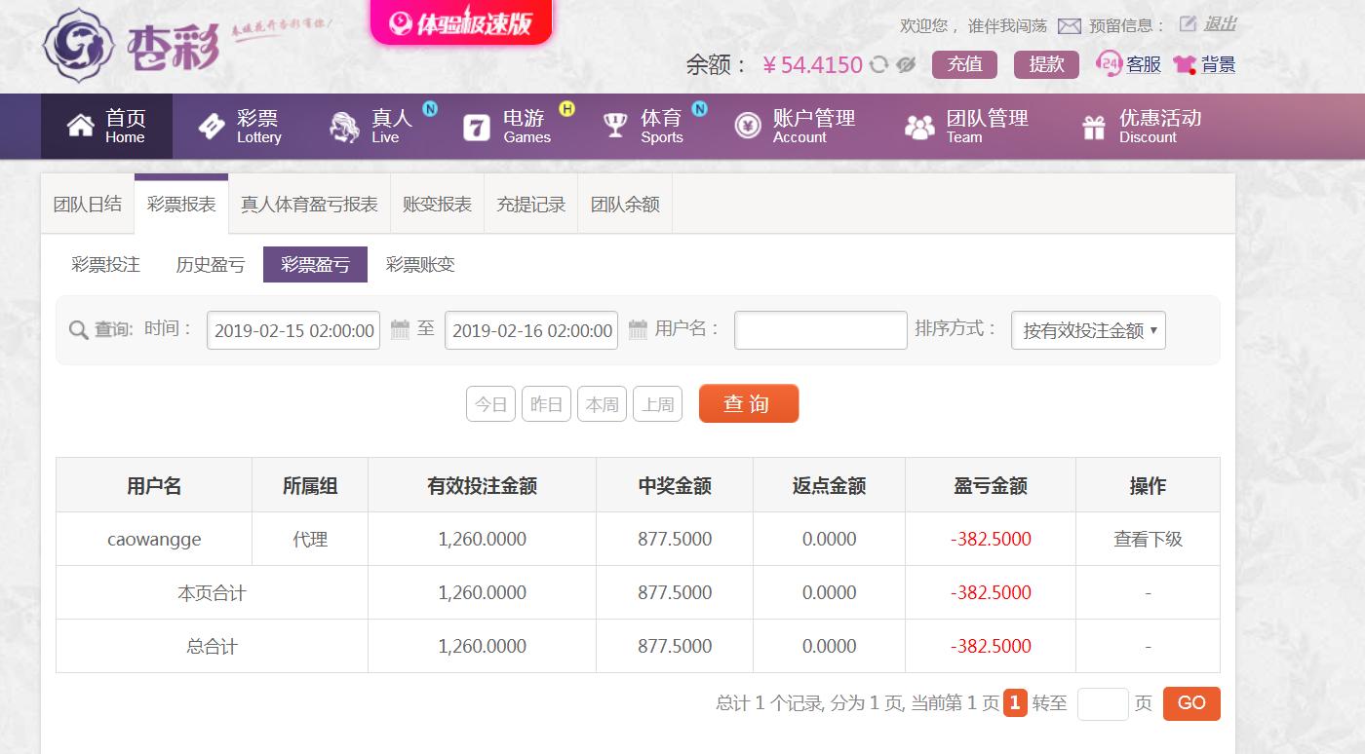Select the 彩票盈亏 sub-tab
Image resolution: width=1365 pixels, height=754 pixels.
click(315, 265)
